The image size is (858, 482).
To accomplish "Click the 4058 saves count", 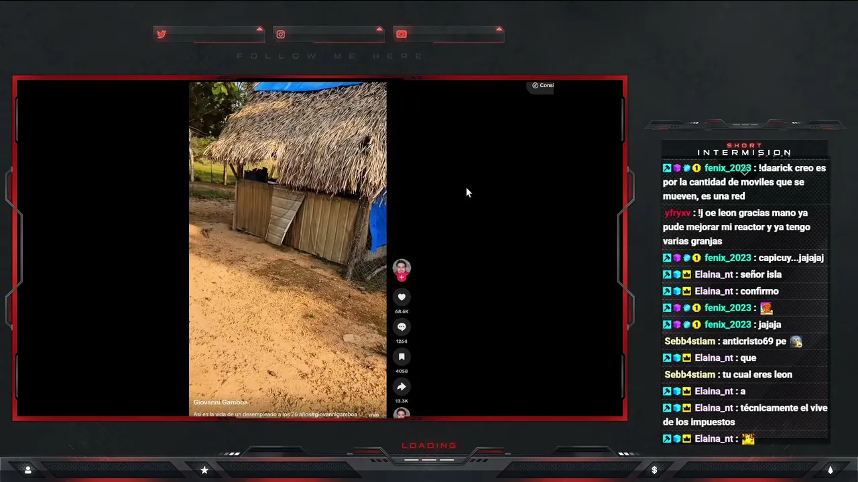I will [402, 371].
